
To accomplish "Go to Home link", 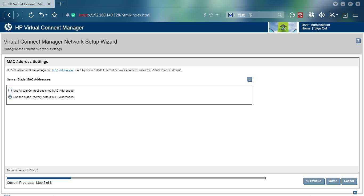I will (306, 28).
